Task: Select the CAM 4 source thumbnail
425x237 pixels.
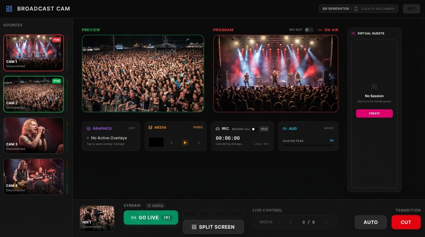Action: pyautogui.click(x=34, y=177)
